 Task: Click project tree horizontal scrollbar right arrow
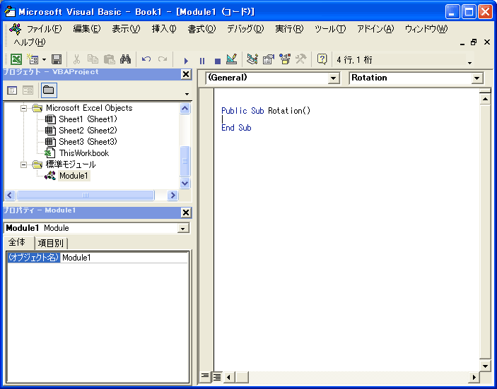(x=173, y=196)
